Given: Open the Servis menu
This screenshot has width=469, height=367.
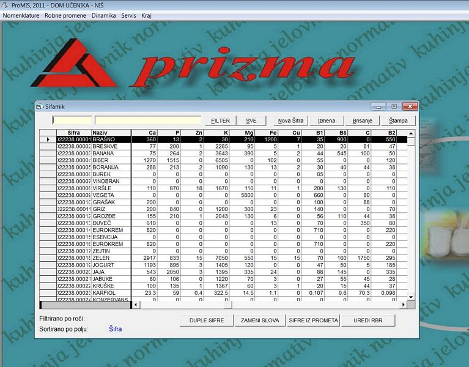Looking at the screenshot, I should (x=128, y=15).
